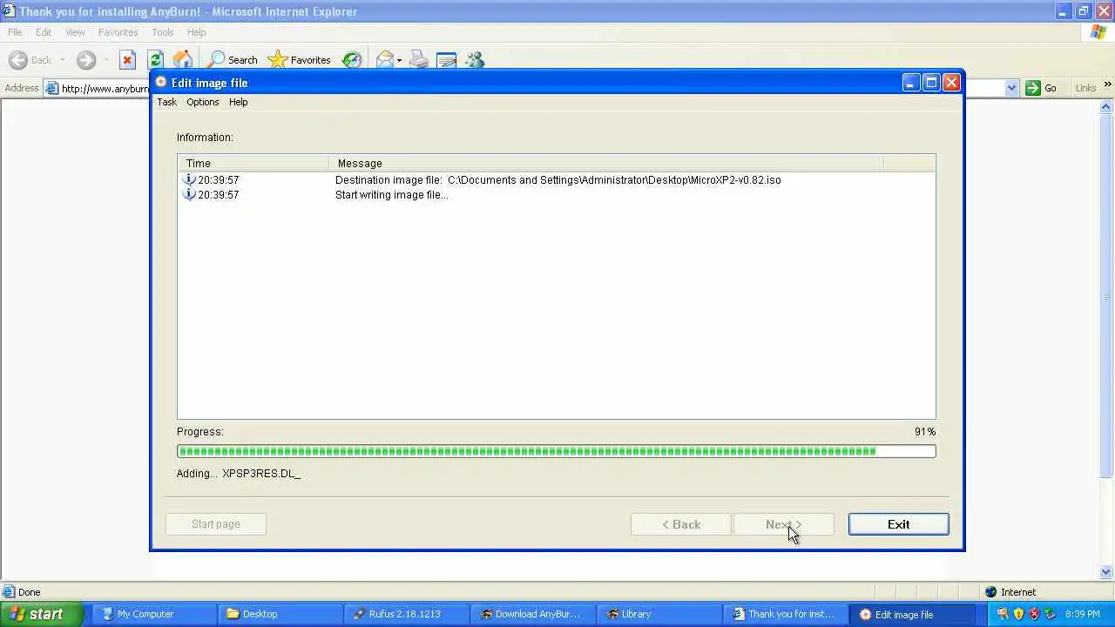Image resolution: width=1115 pixels, height=627 pixels.
Task: Click info icon of Destination image file row
Action: (188, 179)
